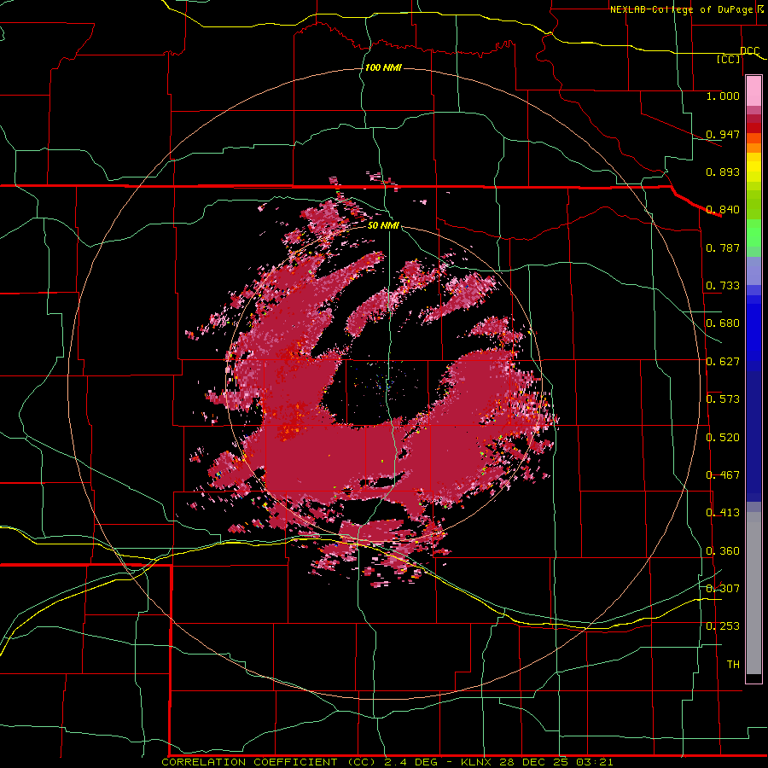Select the 0.467 scale value

[x=723, y=475]
